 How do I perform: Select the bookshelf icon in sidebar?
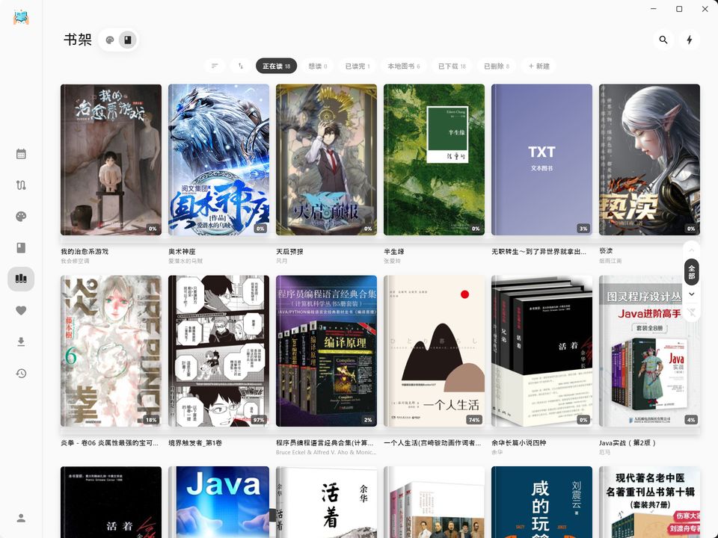(x=21, y=279)
